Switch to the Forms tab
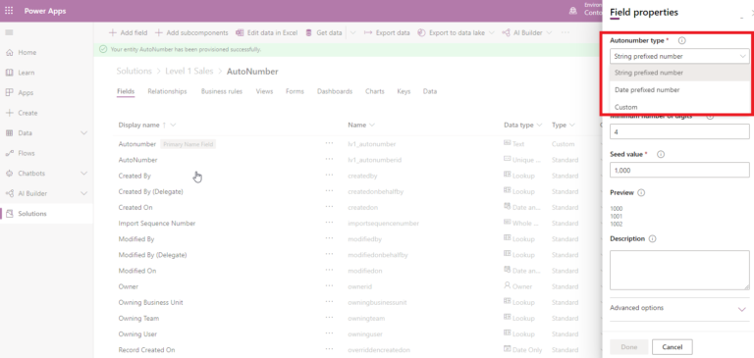This screenshot has height=358, width=754. click(295, 91)
